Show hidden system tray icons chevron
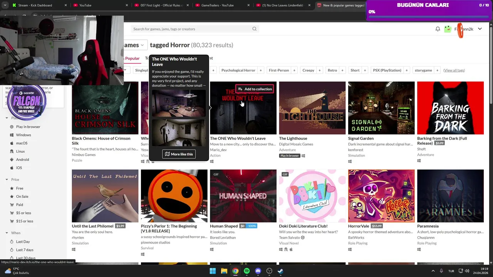The image size is (493, 277). pos(433,271)
